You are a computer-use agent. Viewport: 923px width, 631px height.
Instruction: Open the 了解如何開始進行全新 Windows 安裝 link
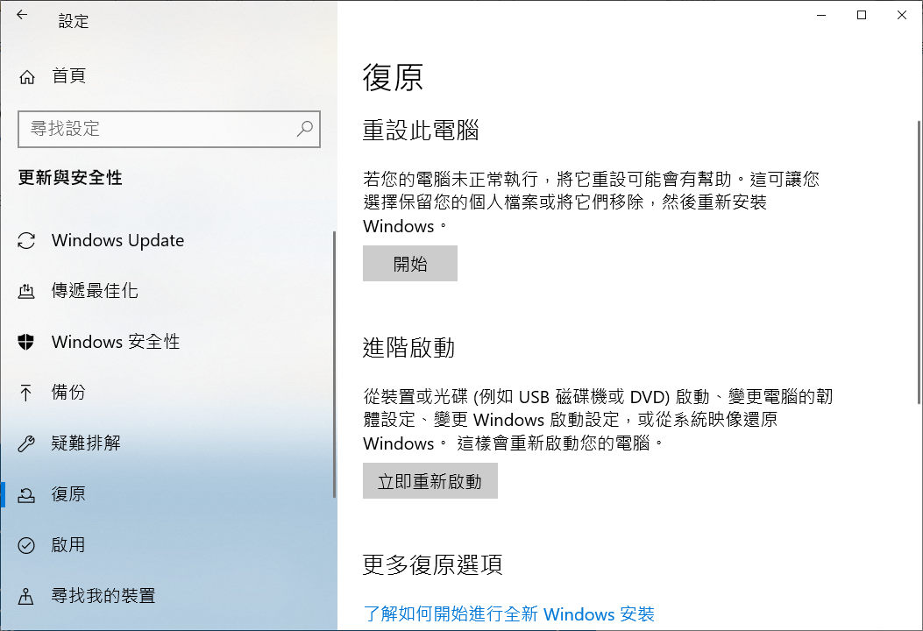[508, 614]
